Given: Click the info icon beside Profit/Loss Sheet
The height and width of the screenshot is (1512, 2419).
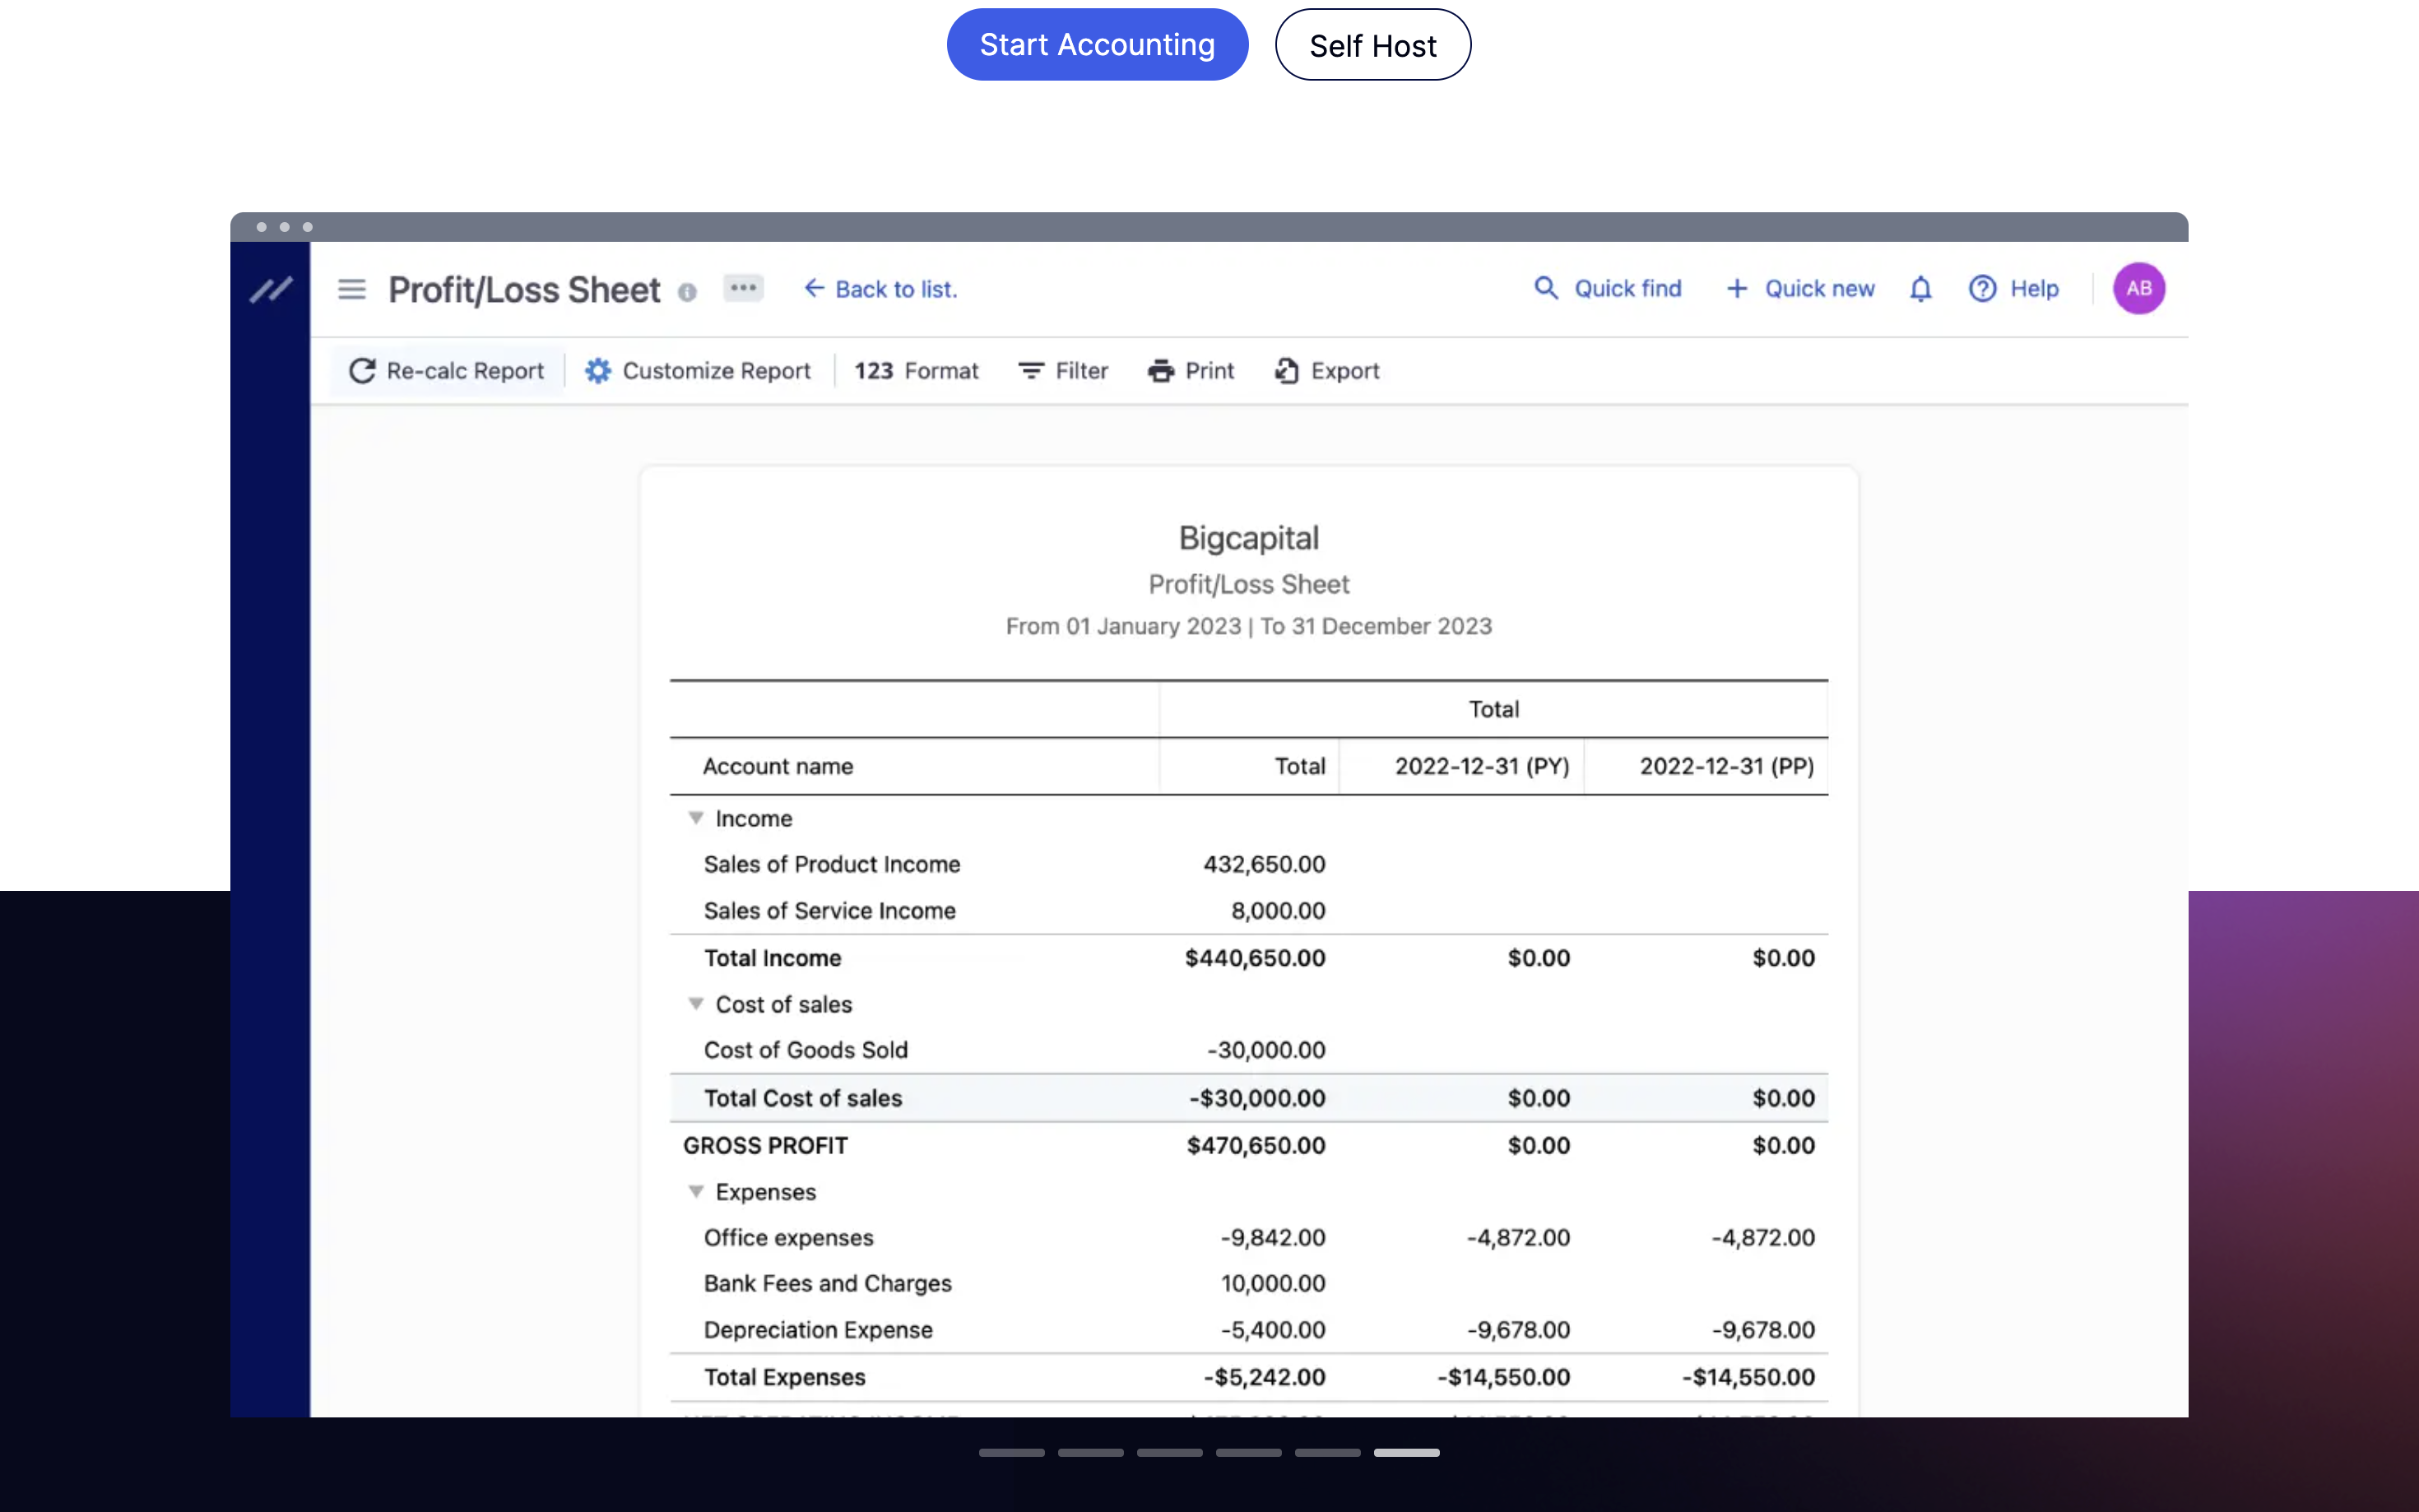Looking at the screenshot, I should pos(687,292).
